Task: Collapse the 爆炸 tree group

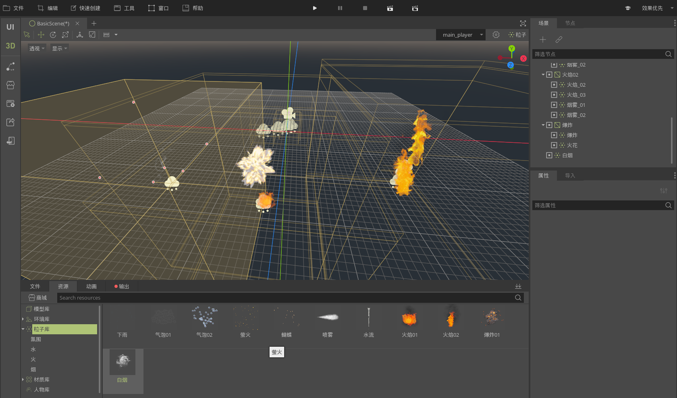Action: click(543, 125)
